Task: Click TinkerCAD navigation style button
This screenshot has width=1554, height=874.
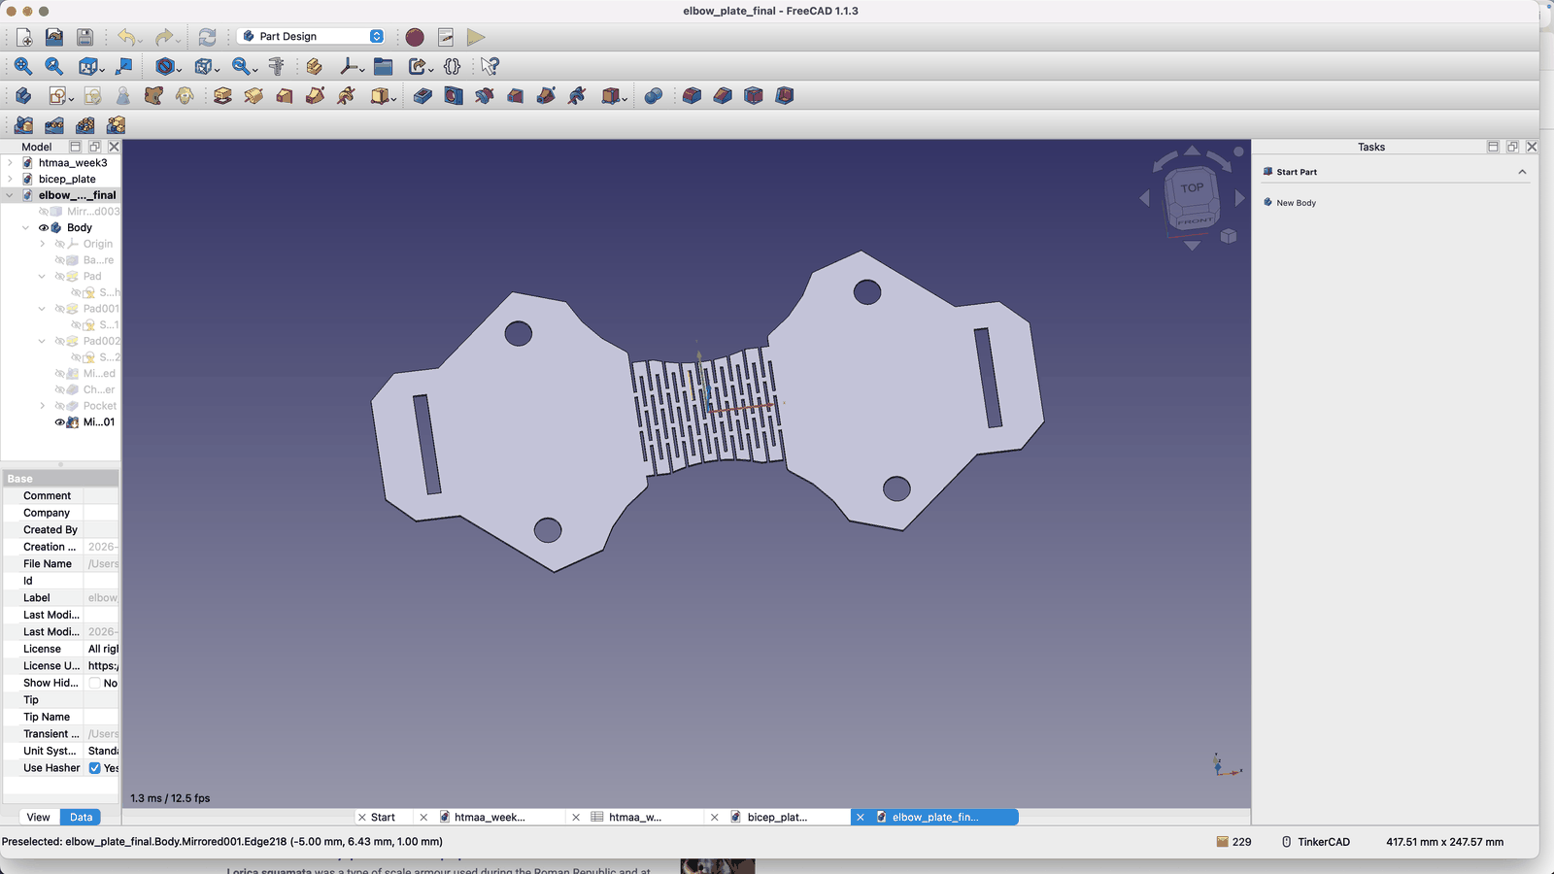Action: coord(1316,842)
